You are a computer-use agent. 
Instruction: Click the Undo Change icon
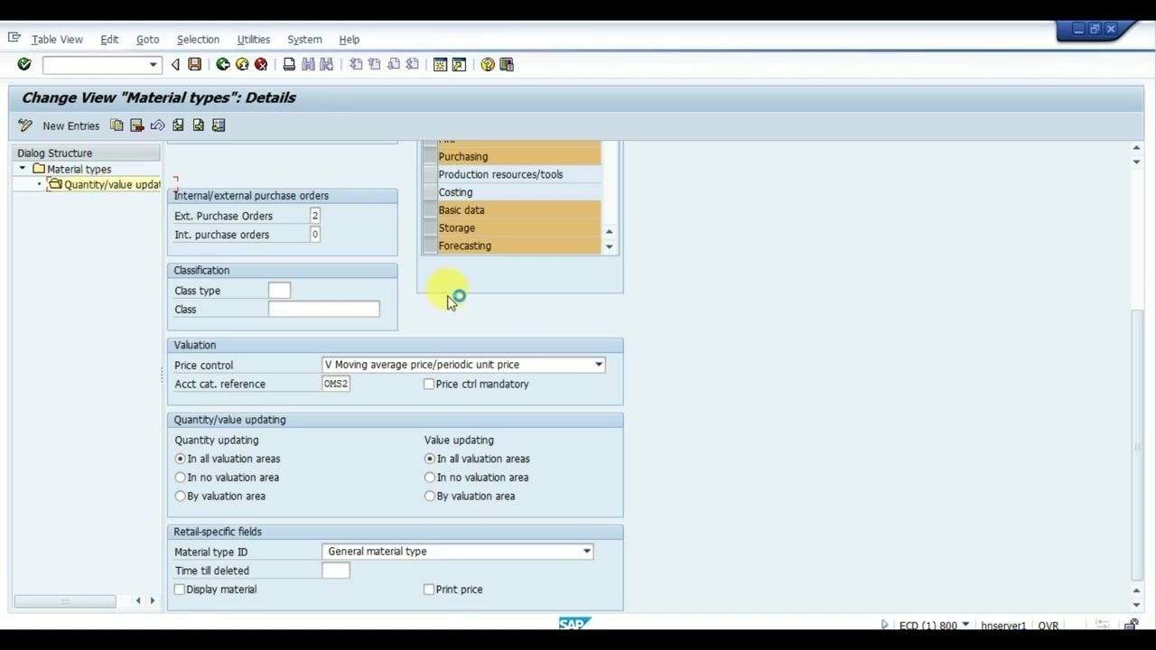pyautogui.click(x=157, y=125)
